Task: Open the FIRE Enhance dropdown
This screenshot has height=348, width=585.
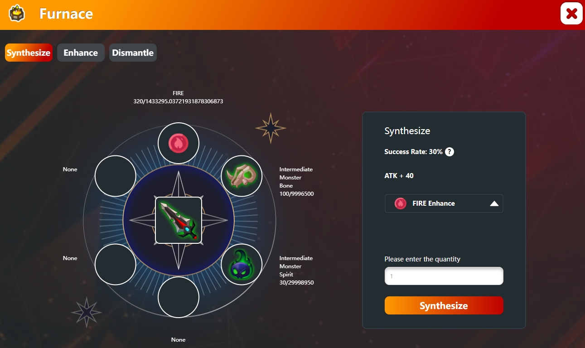Action: 444,203
